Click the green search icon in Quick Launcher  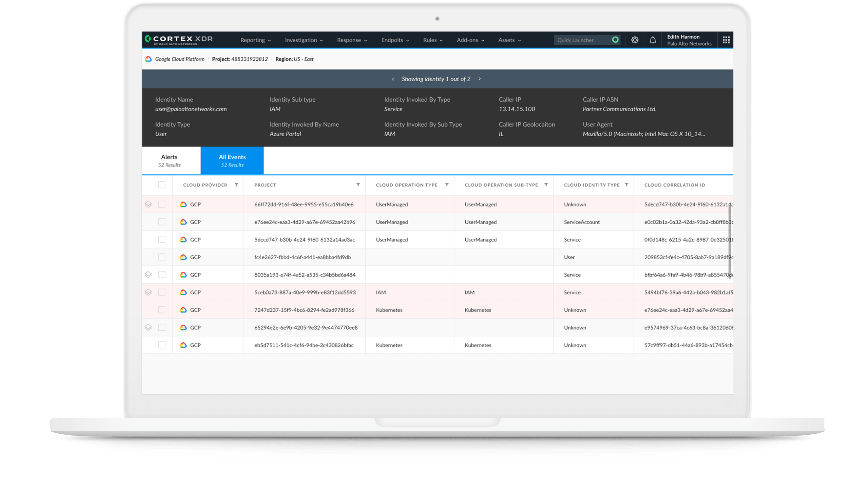coord(615,40)
